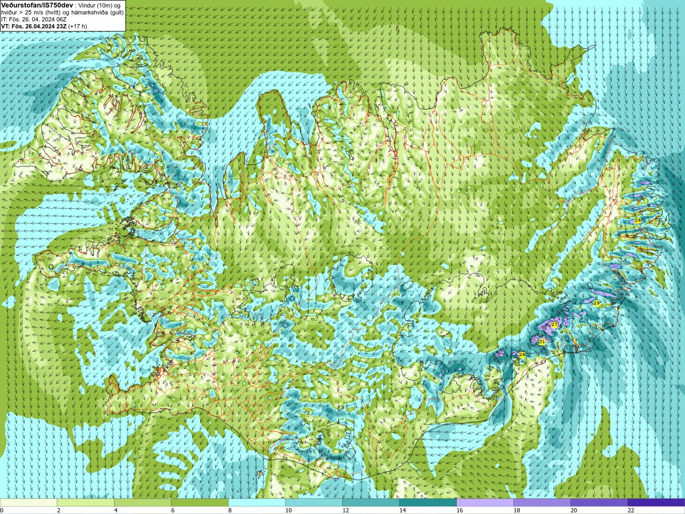The image size is (685, 514).
Task: Click the yellow gust label 29
Action: coord(597,303)
